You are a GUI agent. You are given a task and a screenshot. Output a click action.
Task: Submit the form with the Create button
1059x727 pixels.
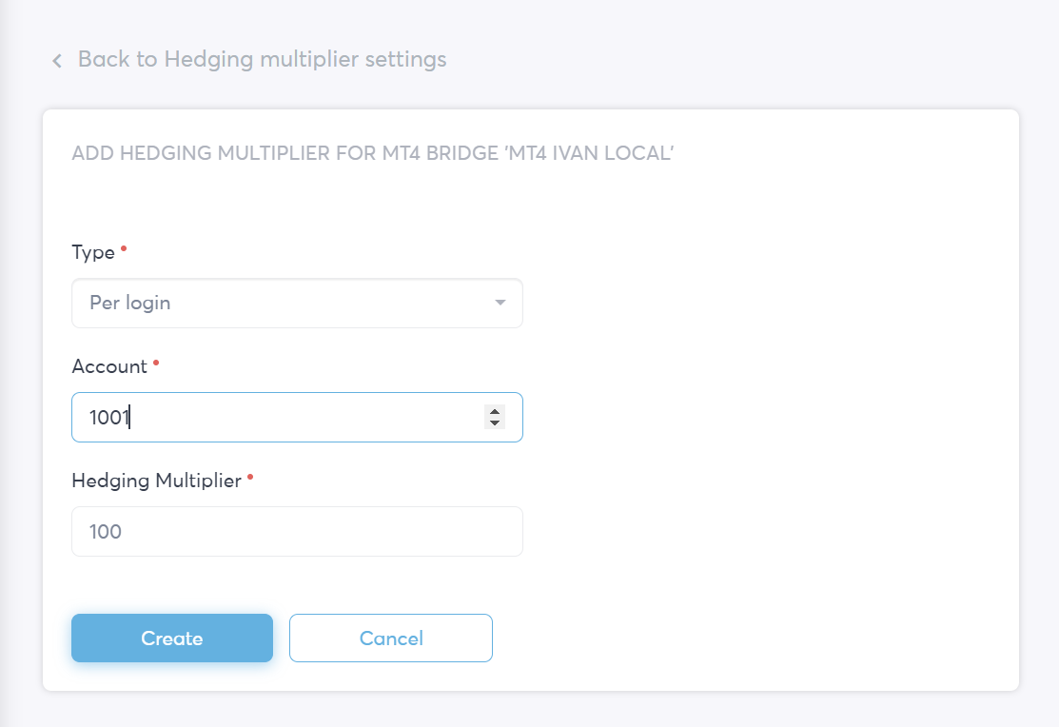coord(172,638)
